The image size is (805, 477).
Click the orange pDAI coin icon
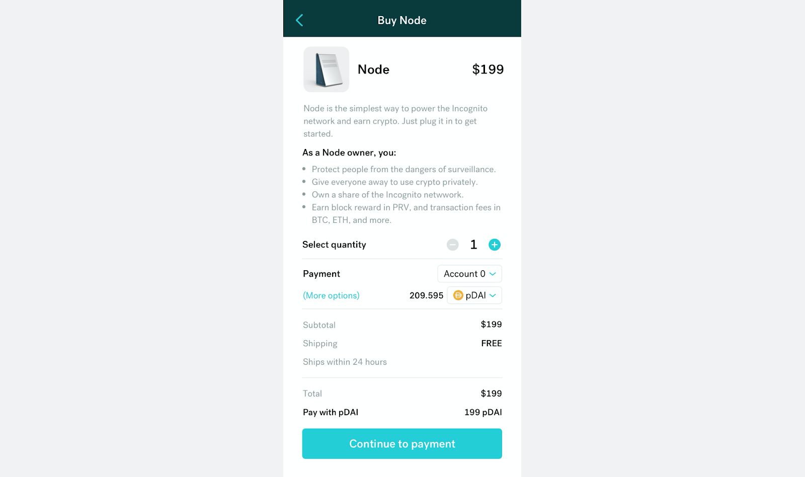[458, 295]
